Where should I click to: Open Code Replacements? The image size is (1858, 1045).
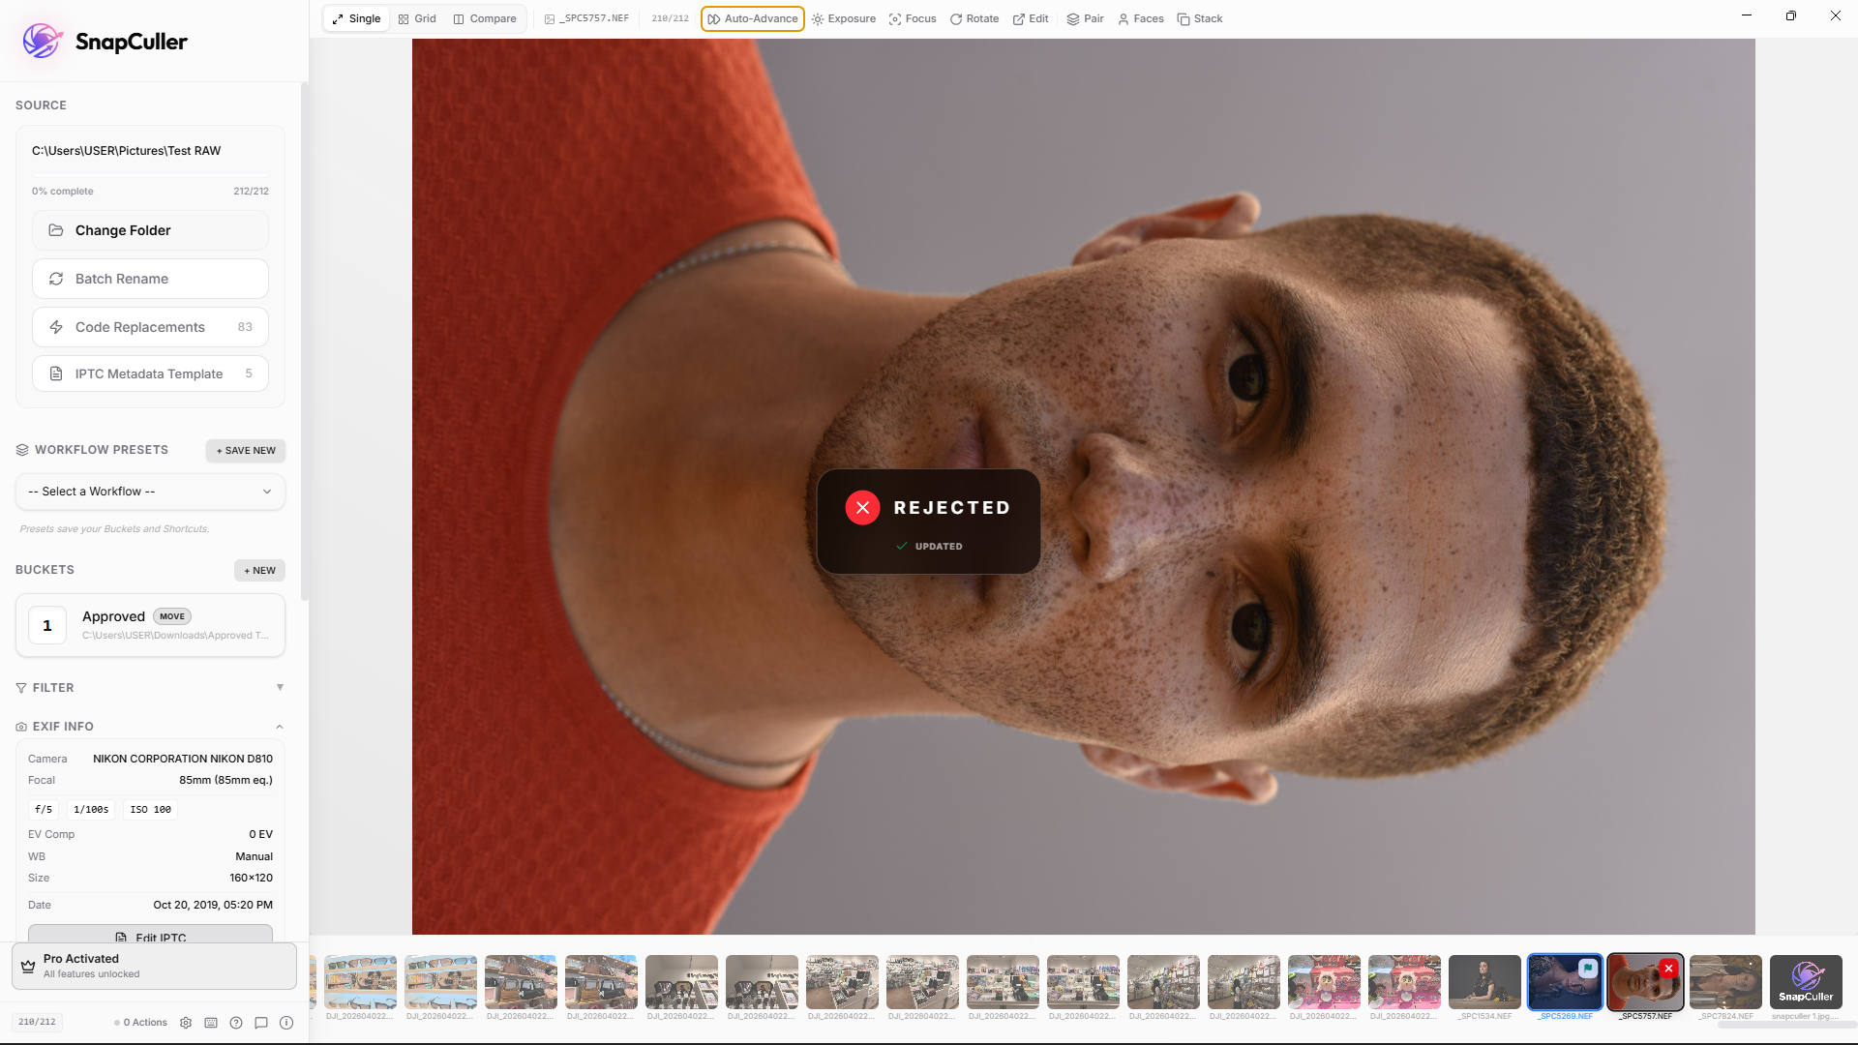150,327
